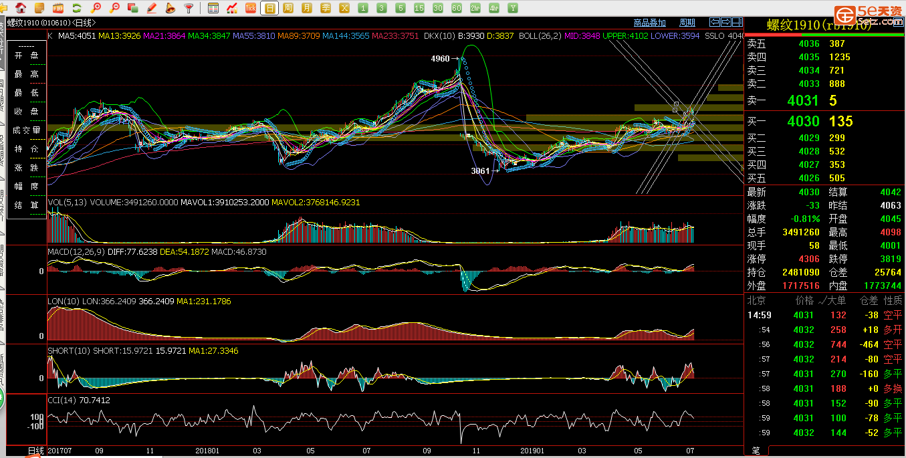Image resolution: width=906 pixels, height=458 pixels.
Task: Select the 笔 tab below trade list
Action: coord(756,451)
